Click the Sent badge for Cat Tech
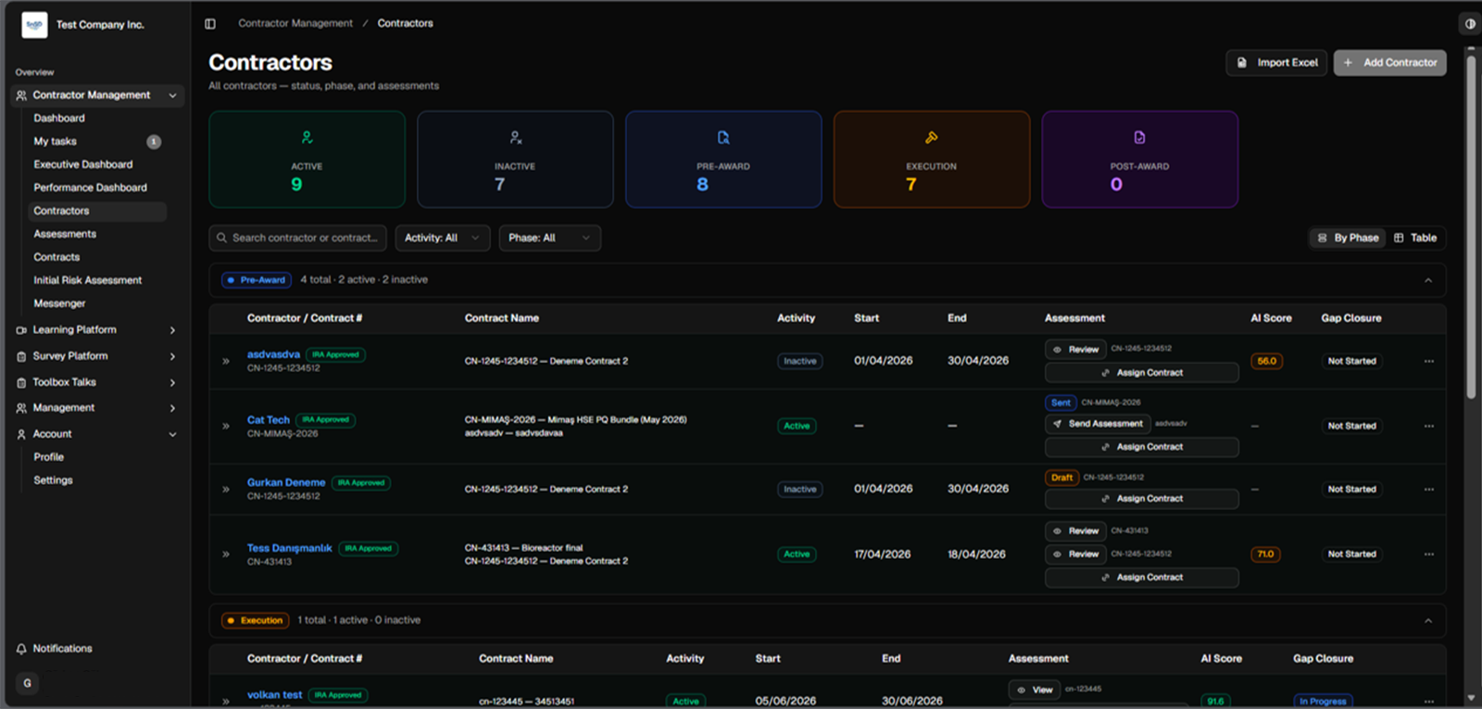The width and height of the screenshot is (1482, 709). click(x=1061, y=403)
